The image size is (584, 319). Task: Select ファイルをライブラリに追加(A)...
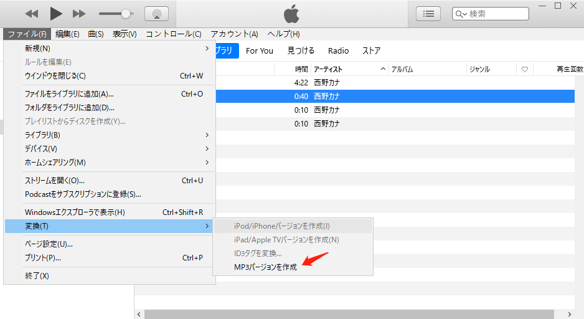[110, 94]
